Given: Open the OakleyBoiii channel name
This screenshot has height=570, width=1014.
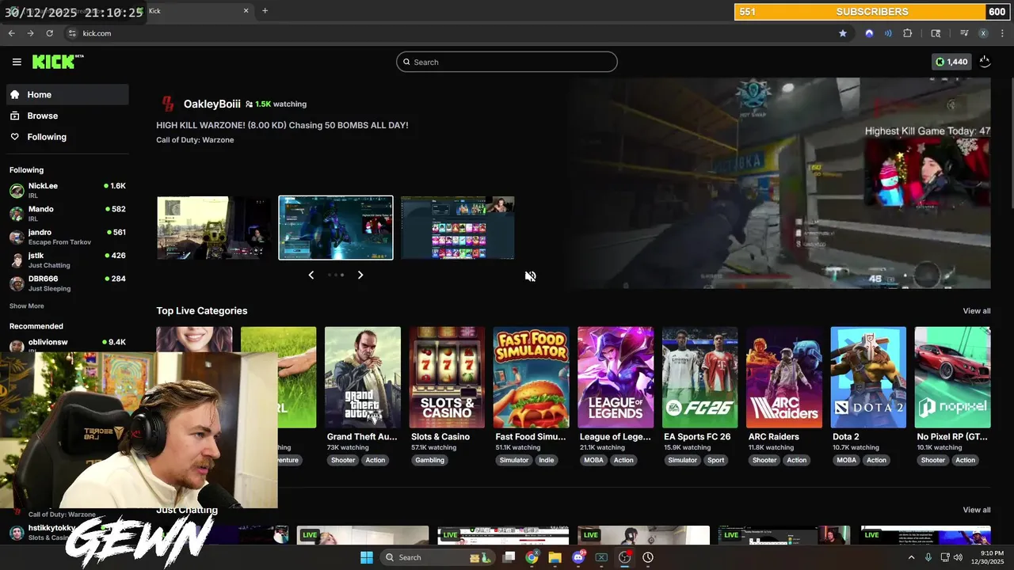Looking at the screenshot, I should pos(212,104).
